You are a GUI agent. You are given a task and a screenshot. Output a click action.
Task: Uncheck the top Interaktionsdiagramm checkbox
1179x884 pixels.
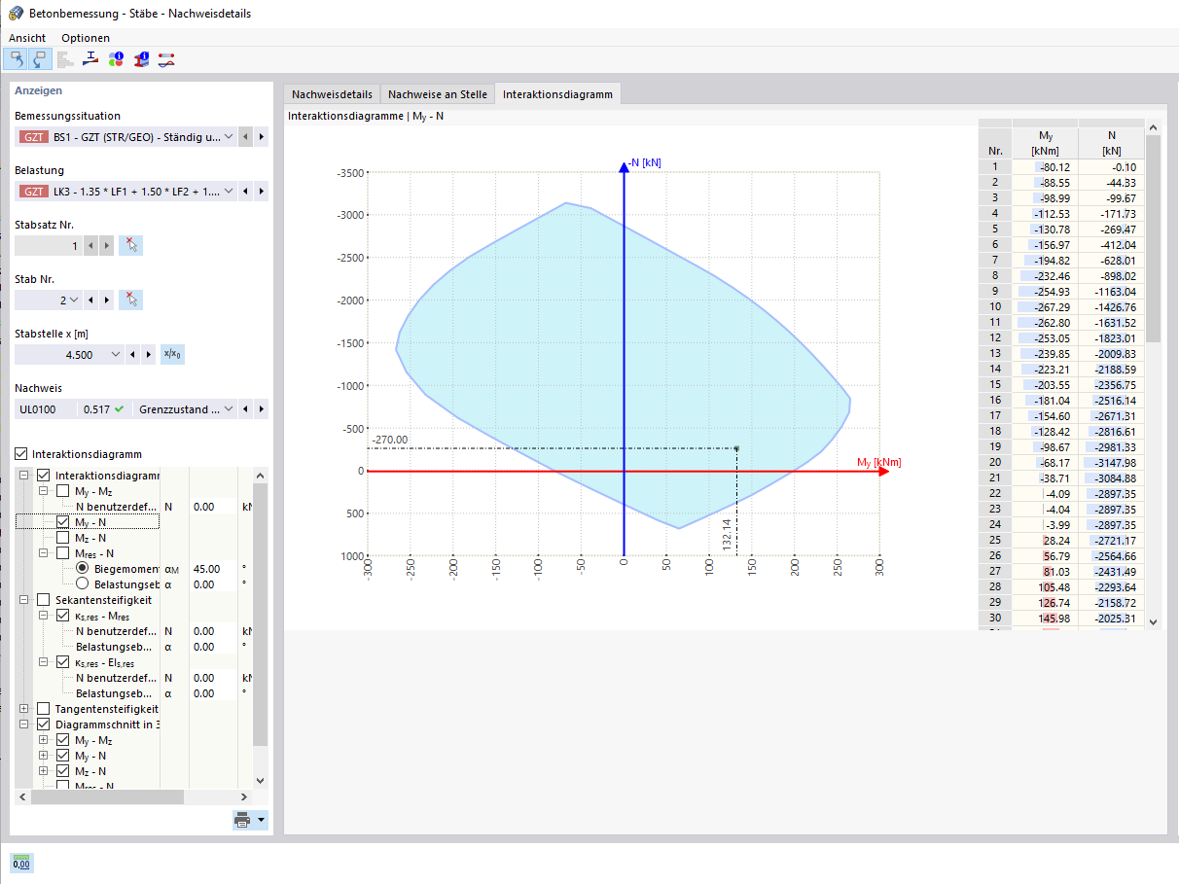click(x=21, y=454)
